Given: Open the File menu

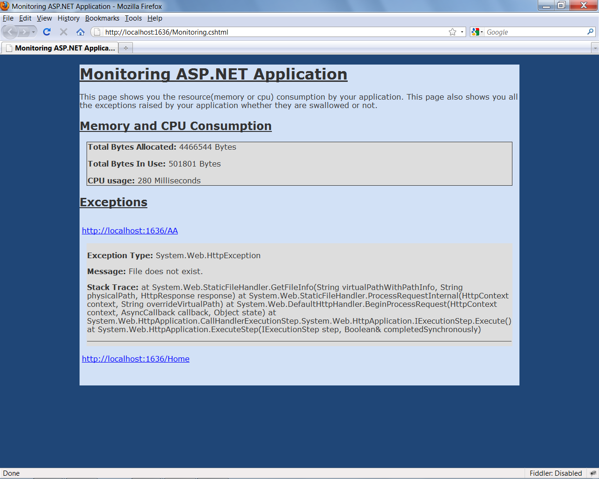Looking at the screenshot, I should (8, 18).
